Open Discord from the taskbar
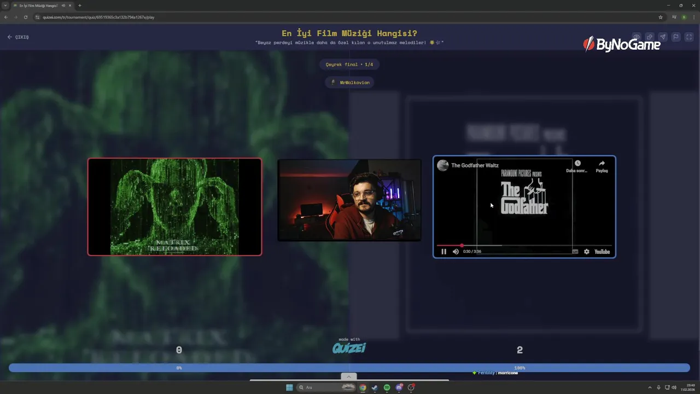The width and height of the screenshot is (700, 394). pos(399,387)
